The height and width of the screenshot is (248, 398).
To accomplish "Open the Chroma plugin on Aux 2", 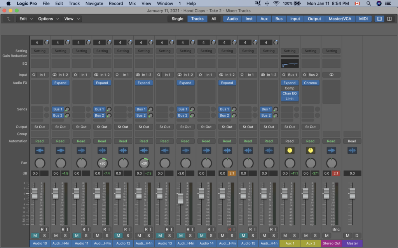I will point(310,83).
